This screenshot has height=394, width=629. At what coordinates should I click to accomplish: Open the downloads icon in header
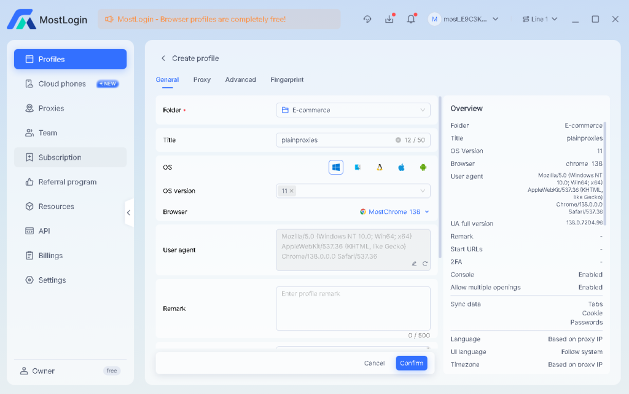click(389, 19)
